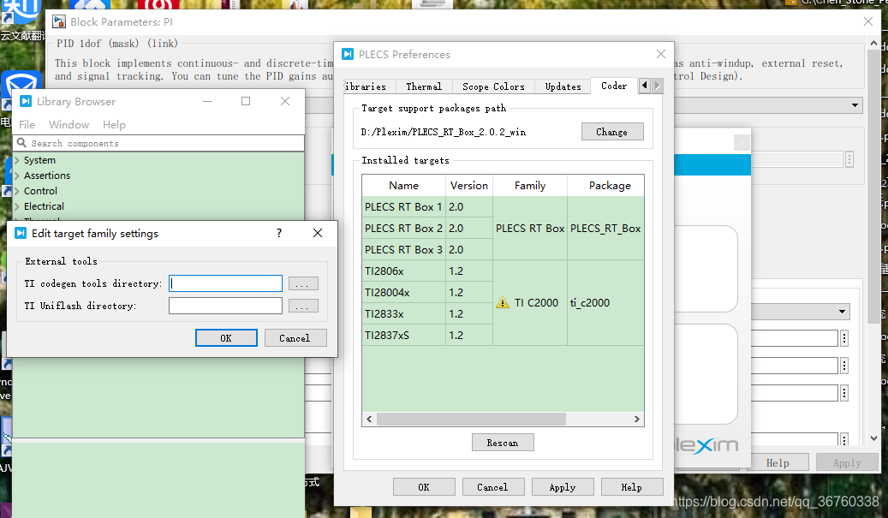Click into TI codegen tools directory field
Screen dimensions: 888x518
pyautogui.click(x=225, y=283)
